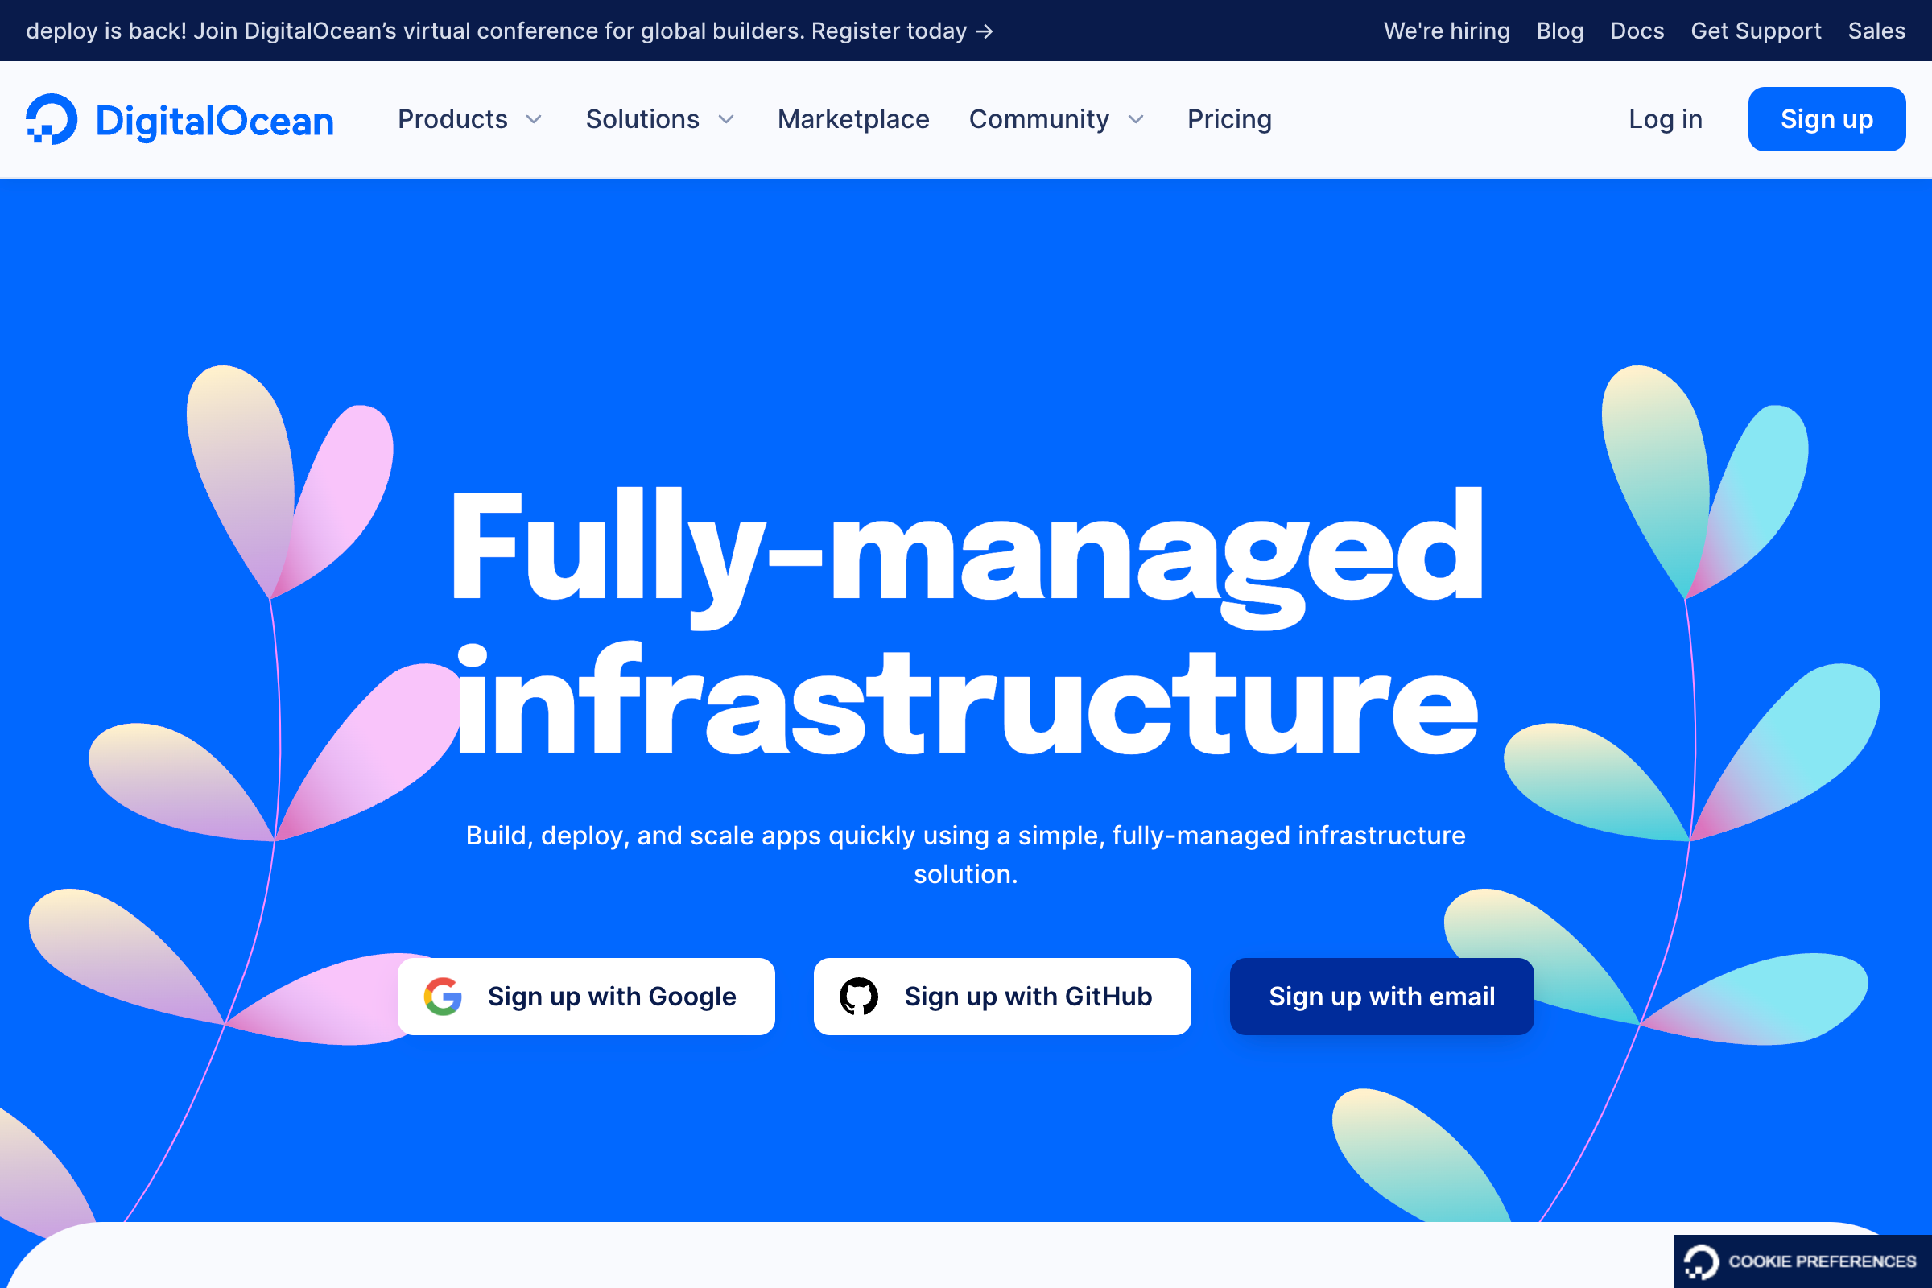This screenshot has height=1288, width=1932.
Task: Click the DigitalOcean logo icon
Action: pos(52,119)
